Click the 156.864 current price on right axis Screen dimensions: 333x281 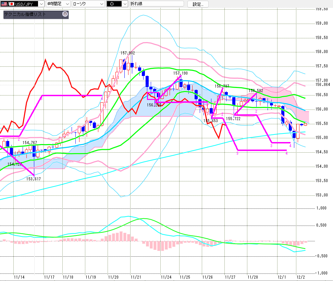click(x=322, y=84)
